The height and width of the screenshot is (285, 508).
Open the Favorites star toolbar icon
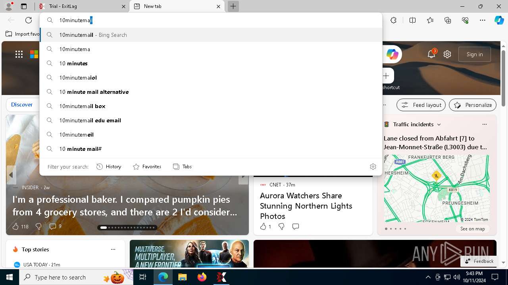tap(430, 20)
